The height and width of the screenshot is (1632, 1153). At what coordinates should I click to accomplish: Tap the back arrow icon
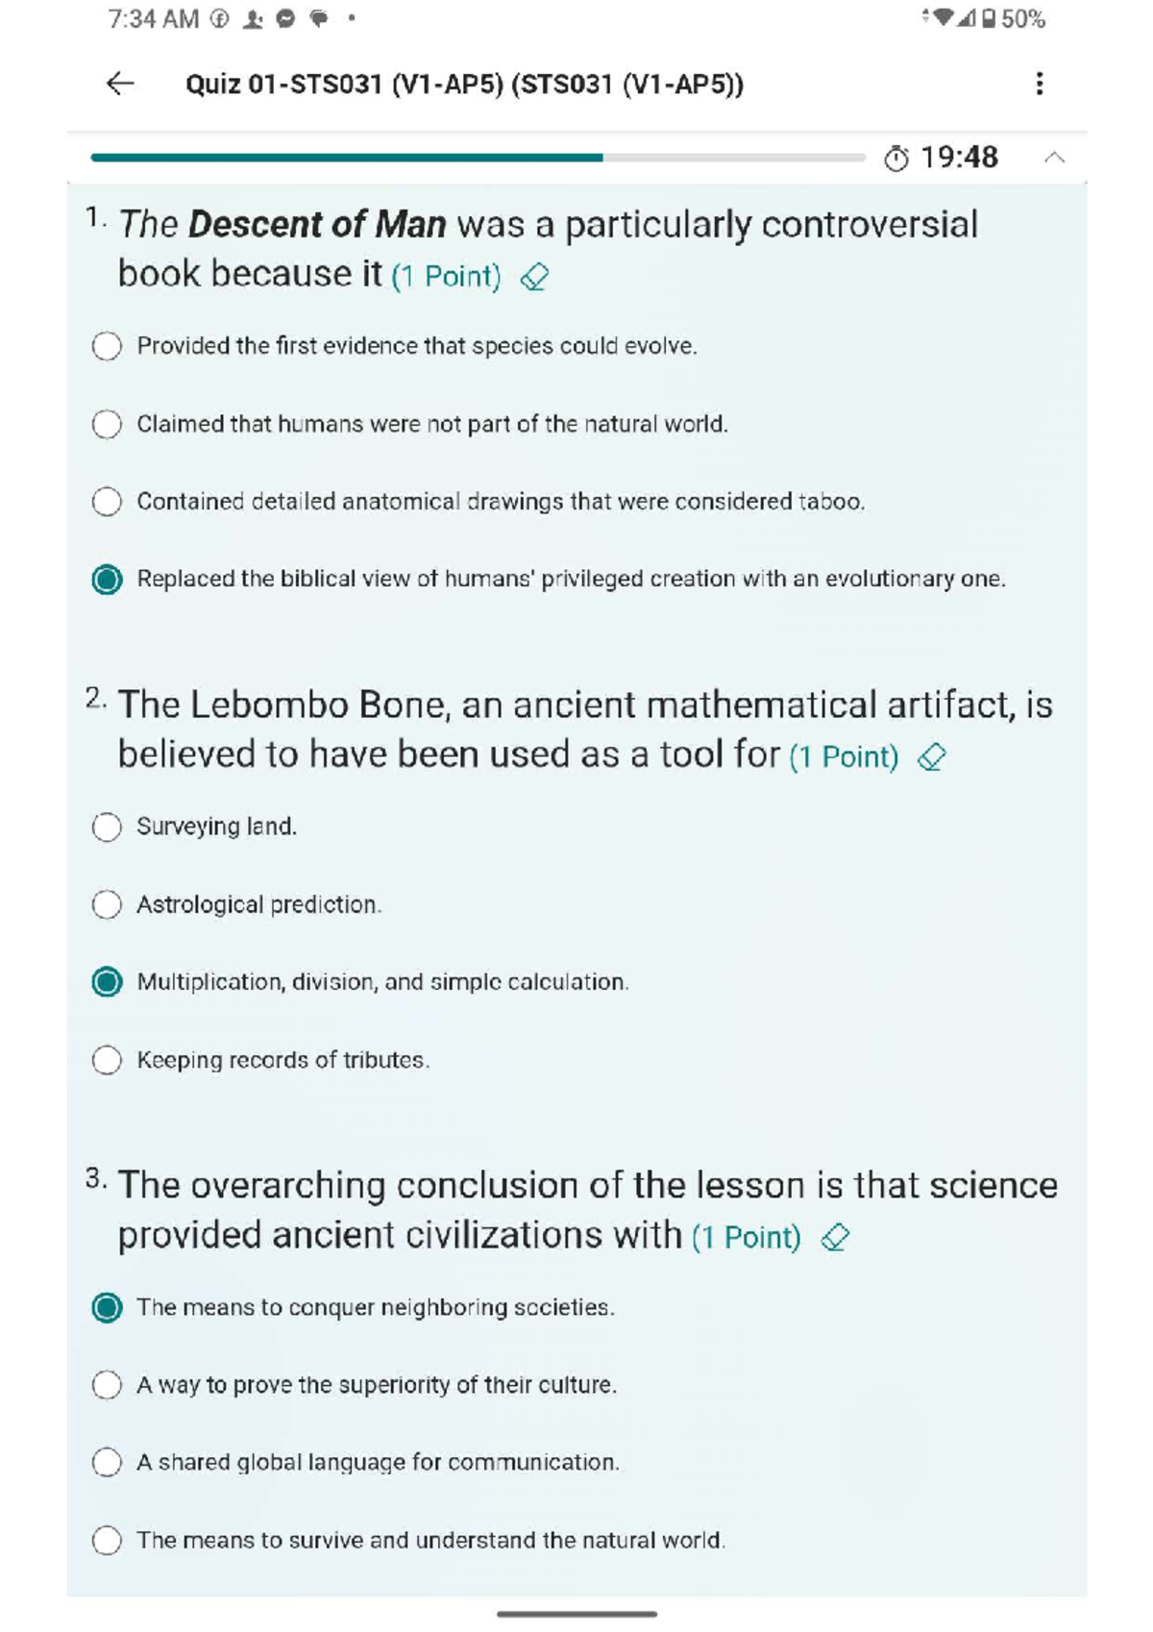(x=120, y=85)
